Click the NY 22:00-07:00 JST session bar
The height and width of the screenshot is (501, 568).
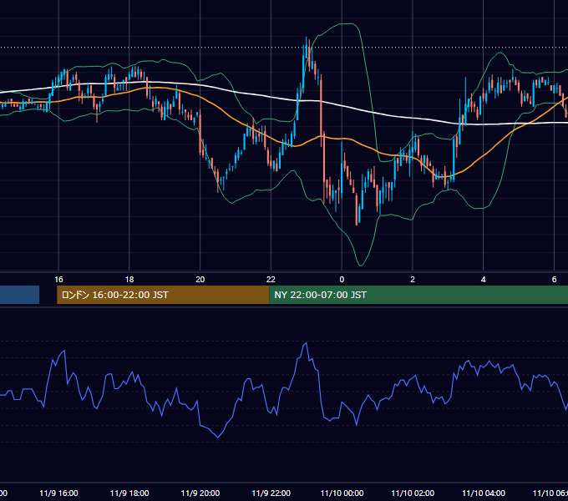coord(418,295)
